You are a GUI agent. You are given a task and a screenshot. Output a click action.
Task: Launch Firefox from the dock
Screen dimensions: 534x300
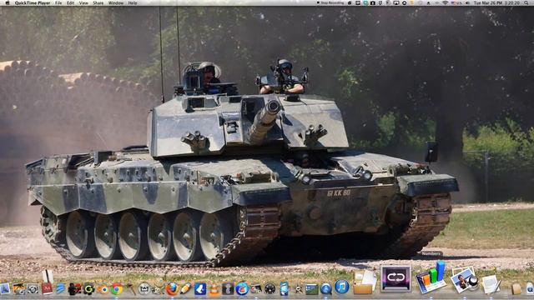click(x=173, y=288)
